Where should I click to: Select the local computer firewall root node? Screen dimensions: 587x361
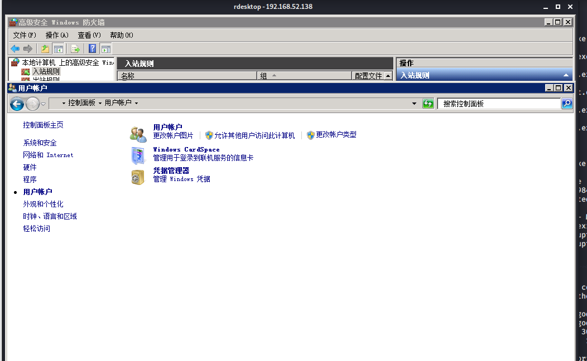point(68,62)
